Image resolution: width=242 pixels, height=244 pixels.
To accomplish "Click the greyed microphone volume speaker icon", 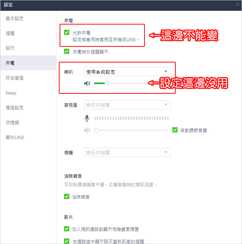I will point(87,130).
